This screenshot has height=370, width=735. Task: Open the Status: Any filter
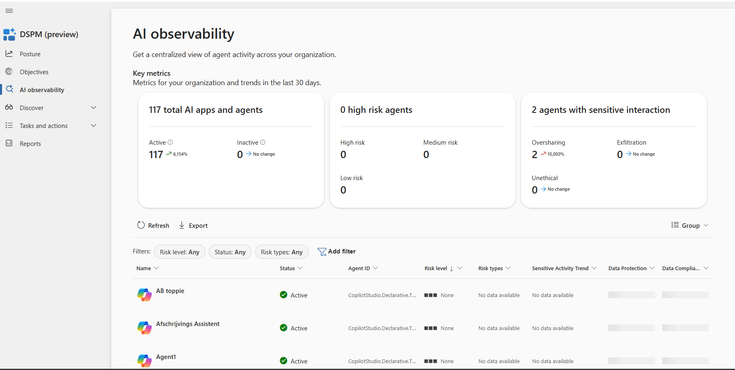click(x=230, y=252)
